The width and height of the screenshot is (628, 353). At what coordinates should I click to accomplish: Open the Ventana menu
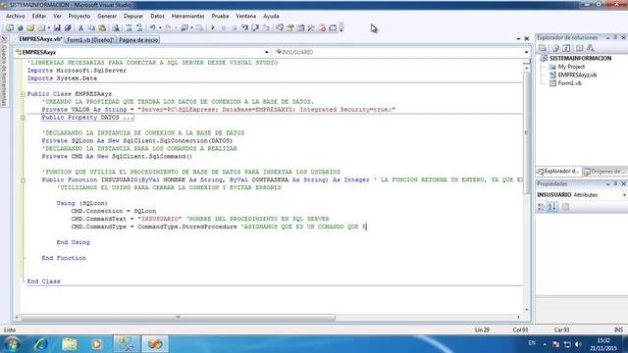pyautogui.click(x=245, y=16)
